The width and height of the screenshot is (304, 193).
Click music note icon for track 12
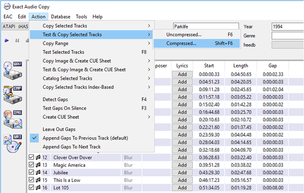(38, 157)
